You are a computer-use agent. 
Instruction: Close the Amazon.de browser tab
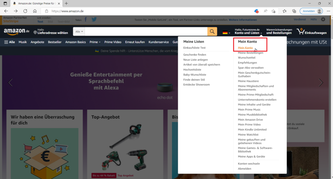59,3
